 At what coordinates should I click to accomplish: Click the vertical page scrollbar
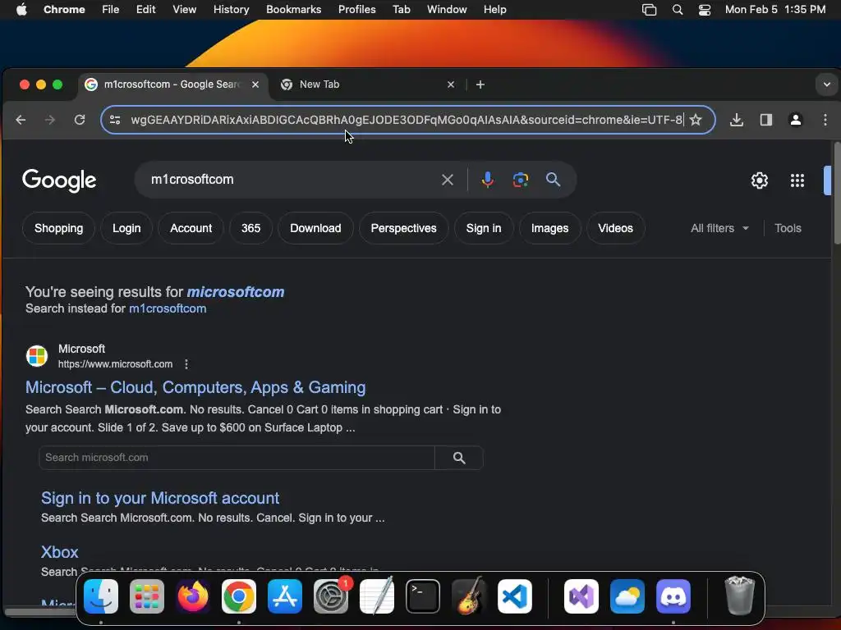coord(837,193)
